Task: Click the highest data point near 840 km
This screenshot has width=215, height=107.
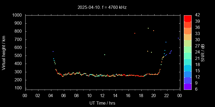Action: (148, 28)
